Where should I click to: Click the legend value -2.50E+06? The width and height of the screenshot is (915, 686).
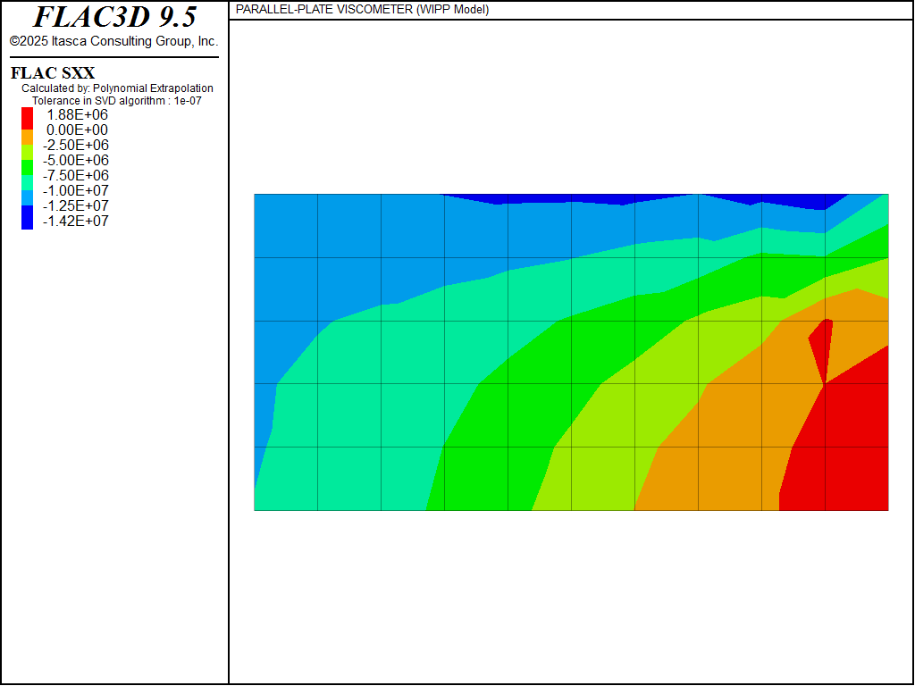click(76, 146)
